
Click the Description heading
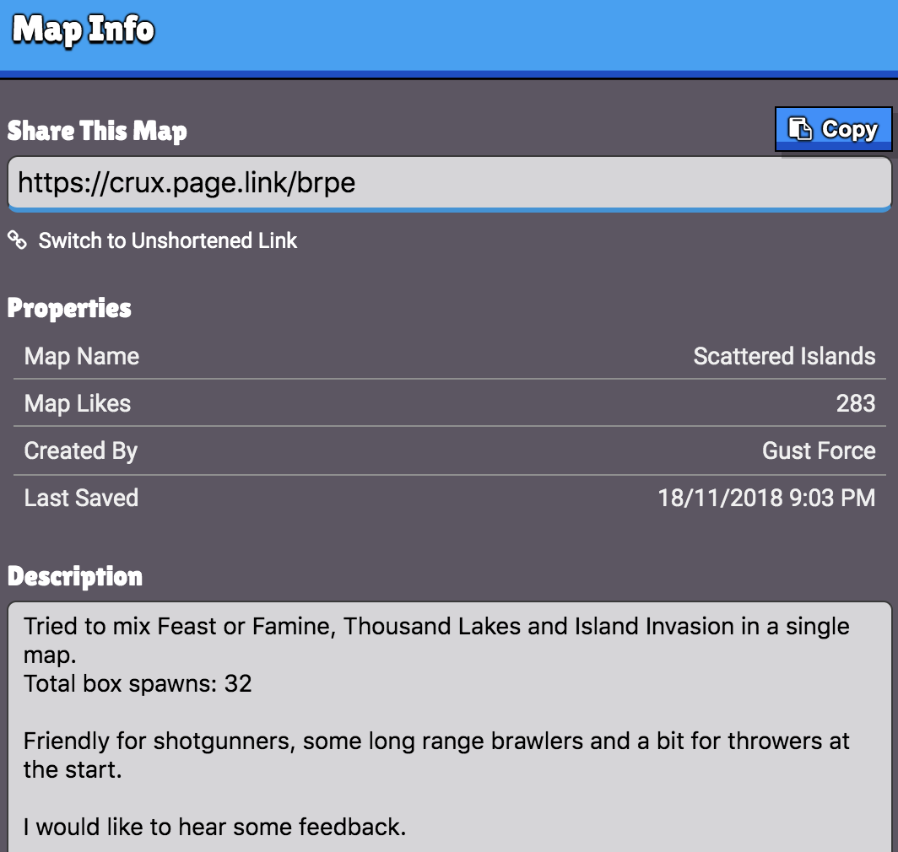point(75,577)
